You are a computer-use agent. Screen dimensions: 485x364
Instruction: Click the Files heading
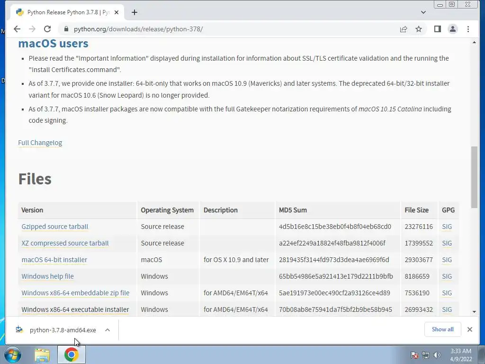35,179
